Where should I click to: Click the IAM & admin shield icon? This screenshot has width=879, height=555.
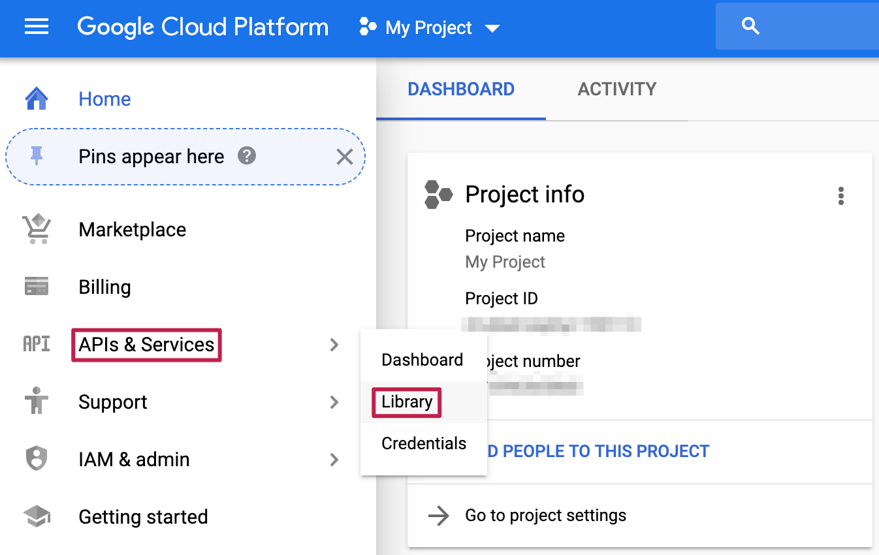[37, 459]
